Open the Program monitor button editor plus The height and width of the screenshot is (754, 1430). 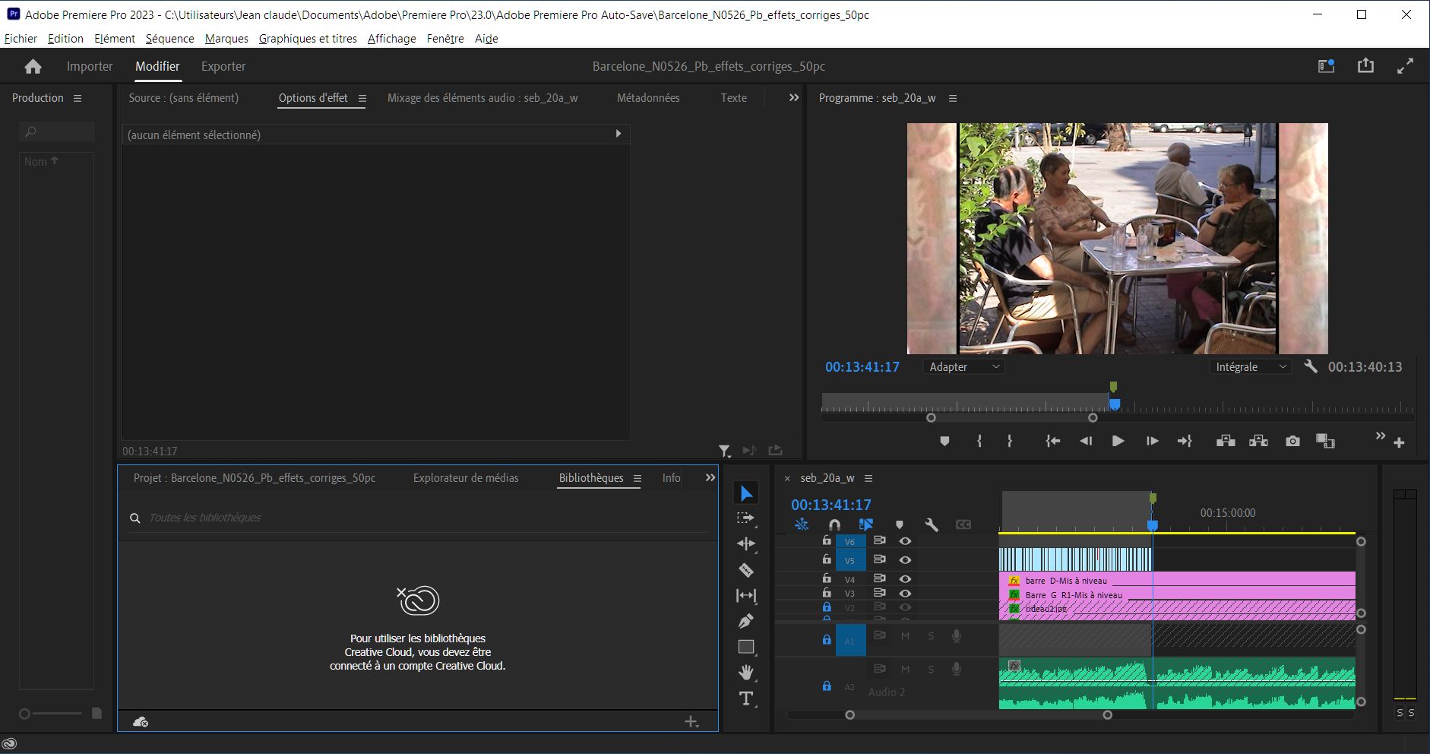click(1399, 442)
